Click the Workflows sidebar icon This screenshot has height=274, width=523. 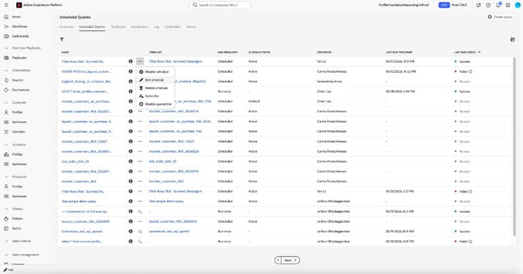[6, 26]
